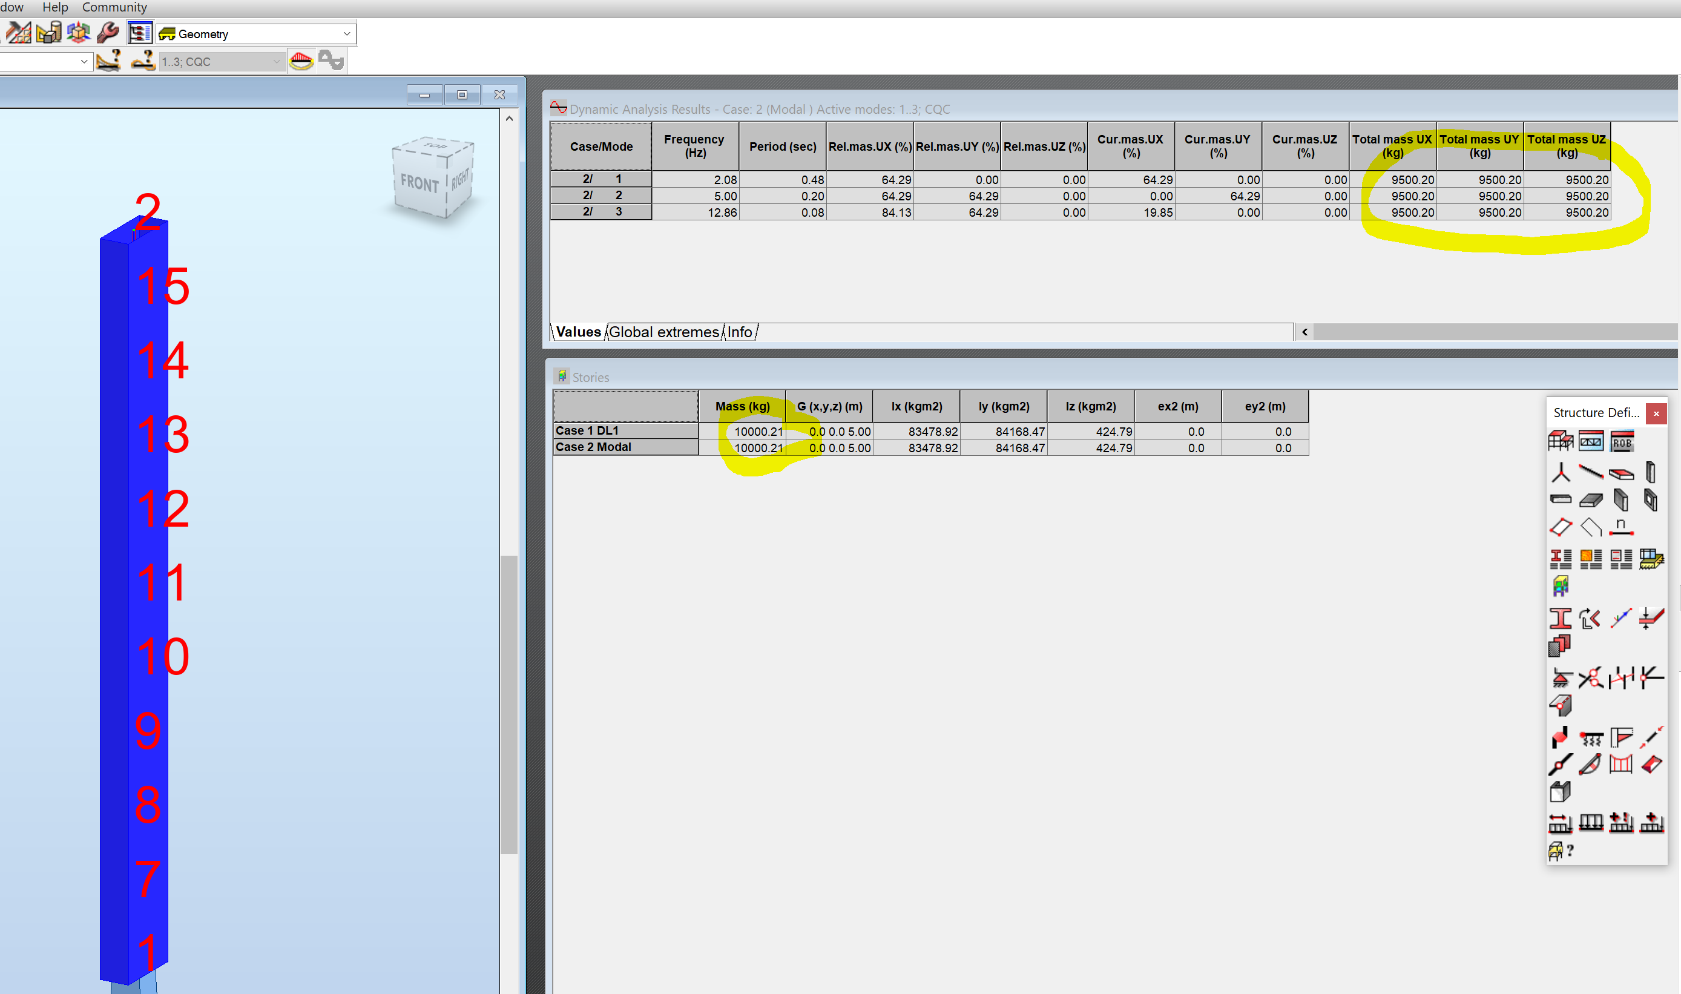This screenshot has width=1681, height=994.
Task: Open the Object Inspector icon near Geometry selector
Action: (x=140, y=33)
